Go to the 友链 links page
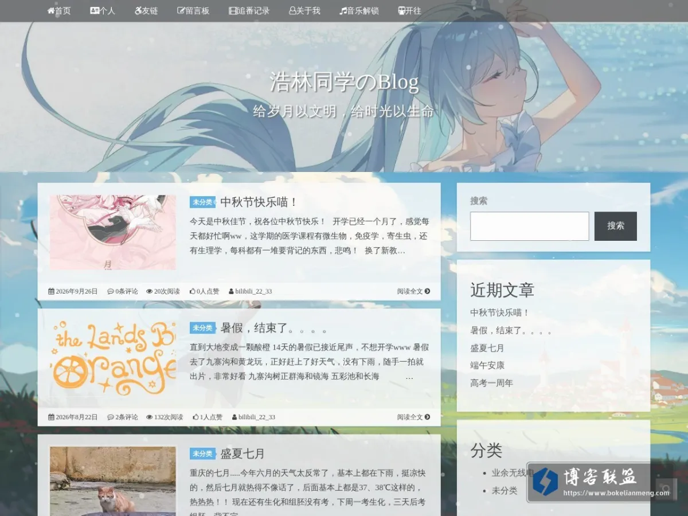 [146, 11]
